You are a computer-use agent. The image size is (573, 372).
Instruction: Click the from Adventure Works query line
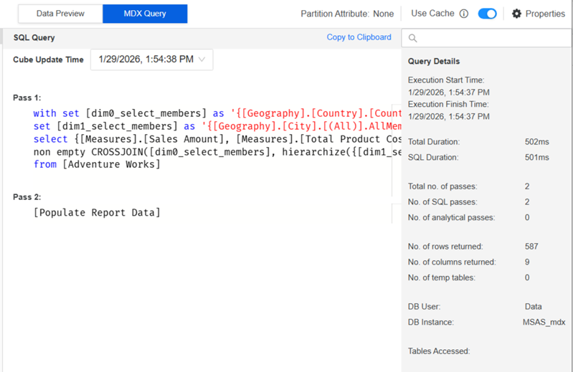97,165
